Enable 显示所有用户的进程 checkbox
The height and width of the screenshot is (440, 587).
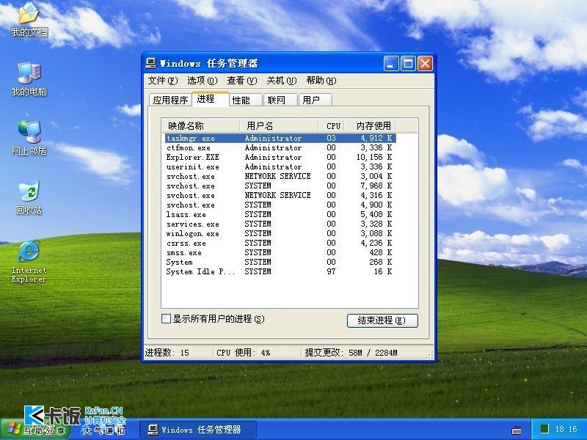click(x=166, y=319)
